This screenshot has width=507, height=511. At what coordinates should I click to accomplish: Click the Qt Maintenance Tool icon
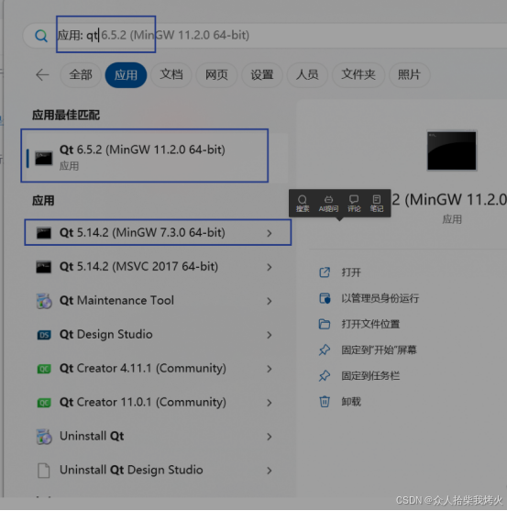[44, 301]
